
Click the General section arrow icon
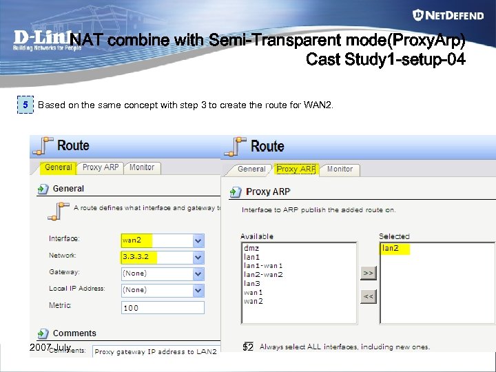tap(43, 189)
